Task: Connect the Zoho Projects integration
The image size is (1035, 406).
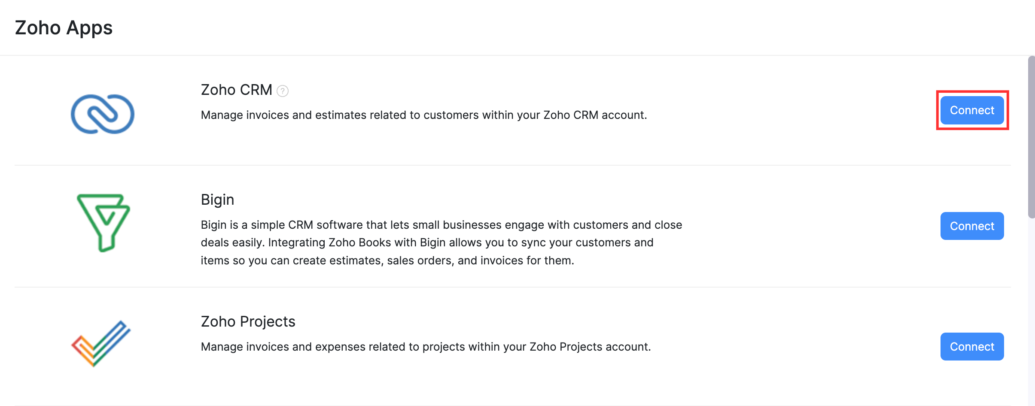Action: point(972,346)
